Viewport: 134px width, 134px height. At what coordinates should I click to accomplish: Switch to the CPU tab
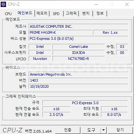click(x=8, y=14)
